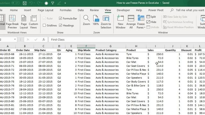Open the Page Layout tab

45,10
